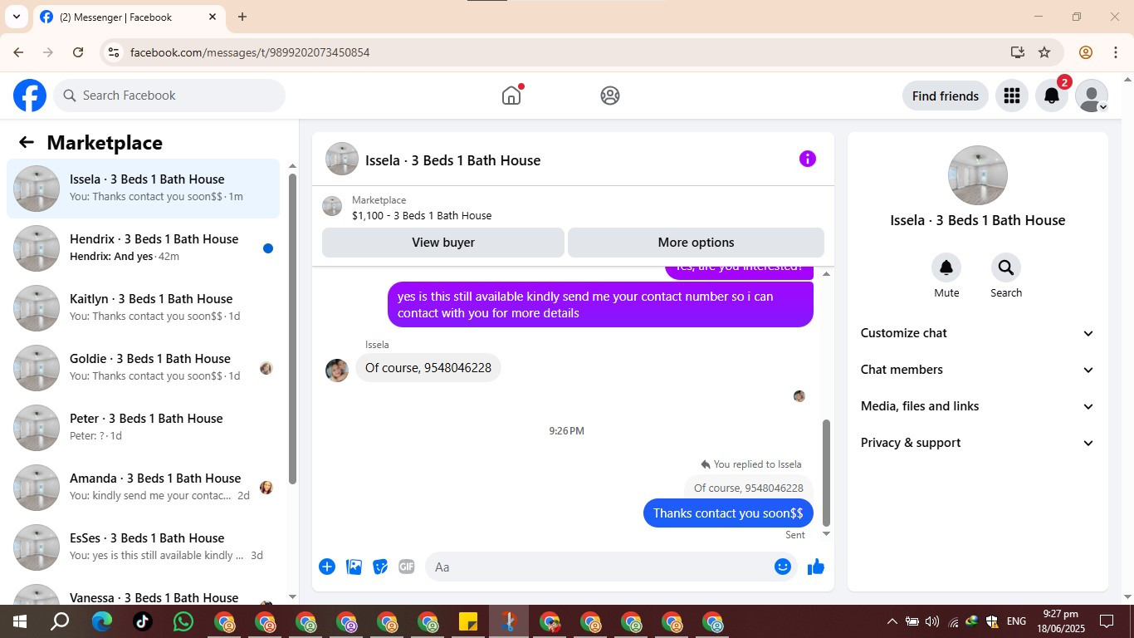Open the Amanda conversation
The image size is (1134, 638).
pyautogui.click(x=144, y=488)
